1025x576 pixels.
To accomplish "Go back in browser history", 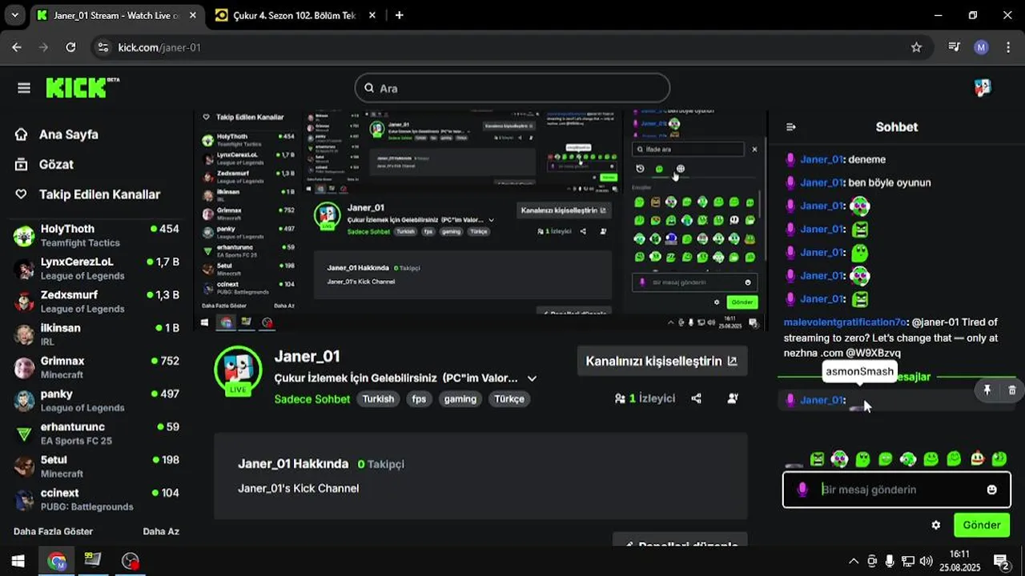I will (17, 47).
